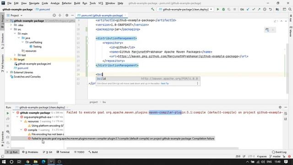Collapse the src folder
The width and height of the screenshot is (293, 165).
point(11,29)
